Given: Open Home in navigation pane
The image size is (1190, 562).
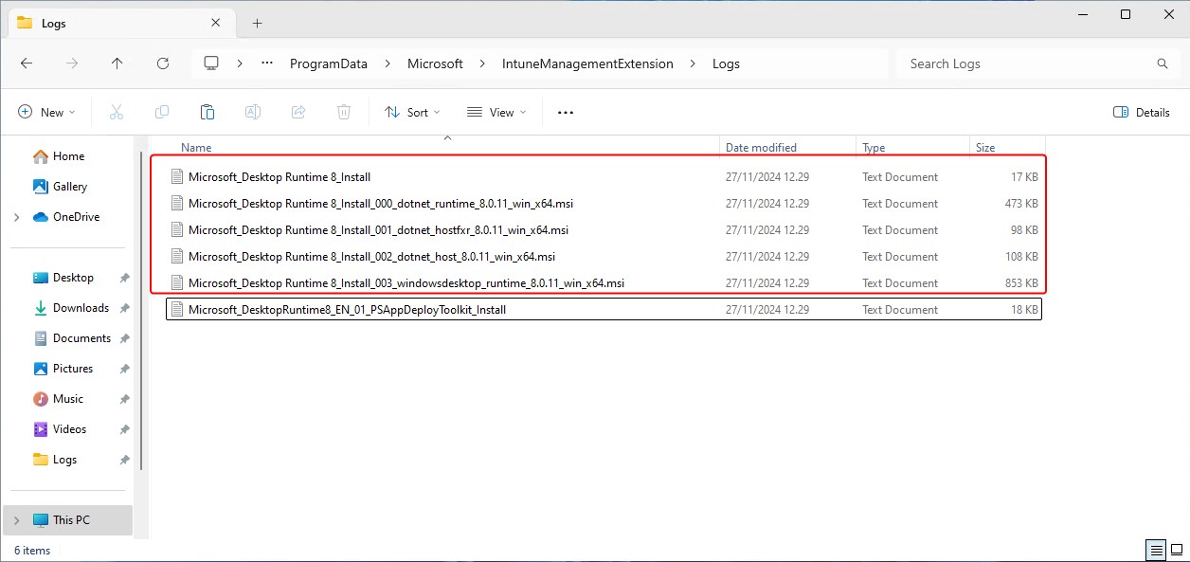Looking at the screenshot, I should [x=68, y=156].
